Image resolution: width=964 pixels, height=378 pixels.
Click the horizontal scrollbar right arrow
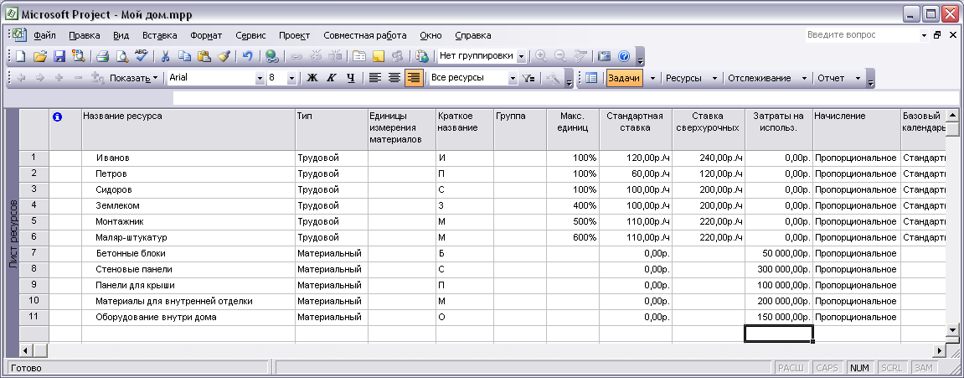pos(939,351)
